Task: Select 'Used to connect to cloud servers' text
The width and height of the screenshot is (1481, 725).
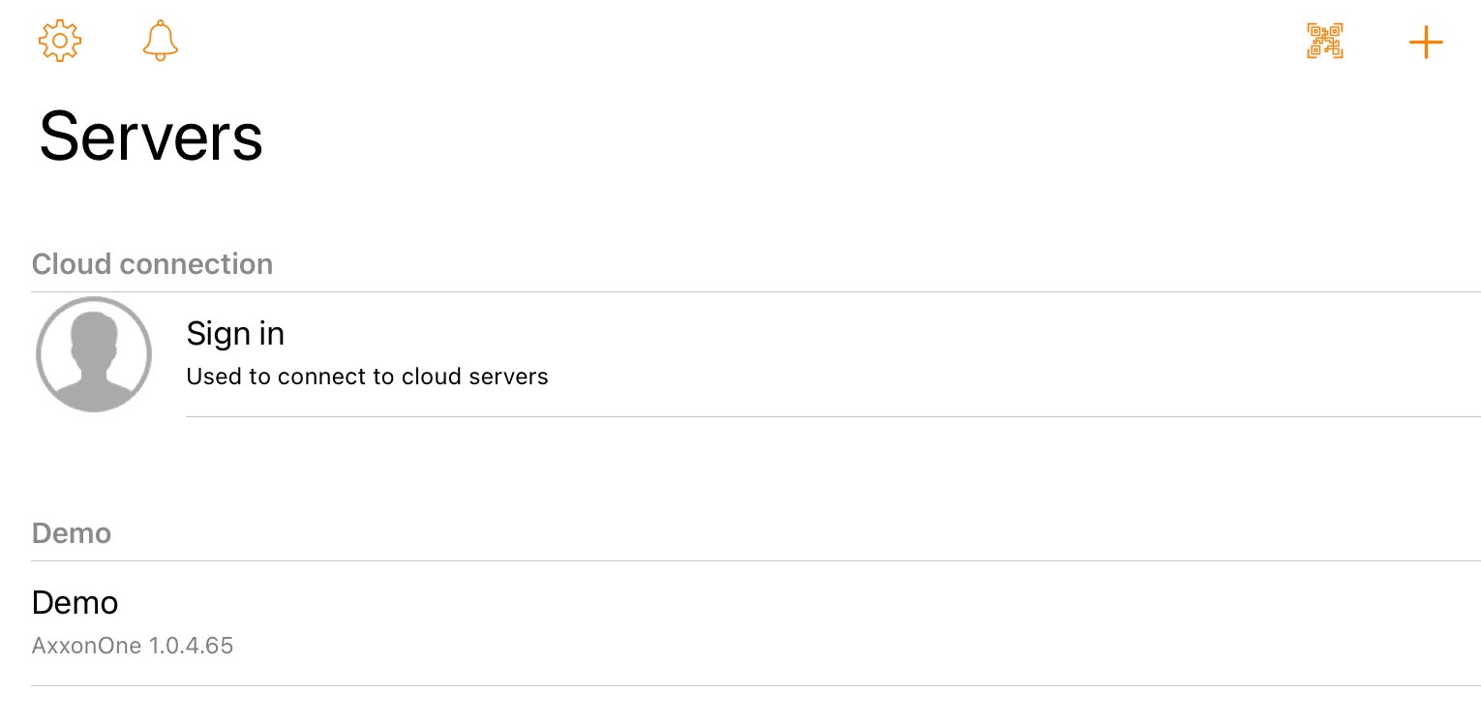Action: click(367, 377)
